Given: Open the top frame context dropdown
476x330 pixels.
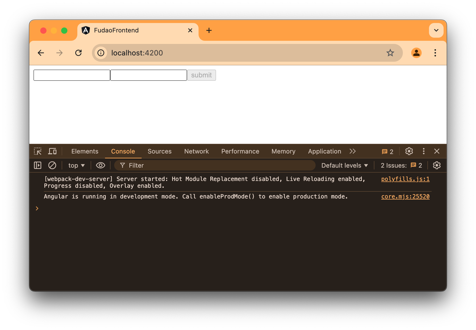Looking at the screenshot, I should tap(76, 165).
